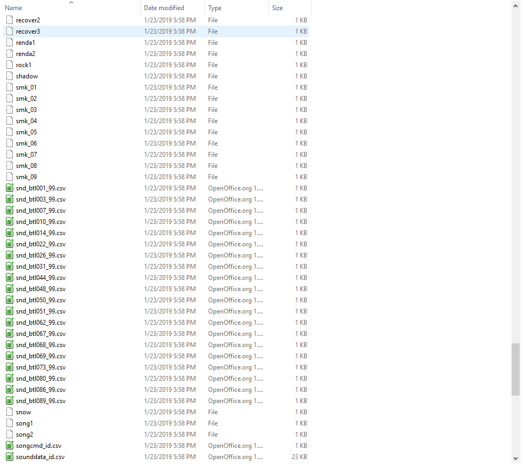526x466 pixels.
Task: Sort files by the Name column header
Action: pyautogui.click(x=13, y=7)
